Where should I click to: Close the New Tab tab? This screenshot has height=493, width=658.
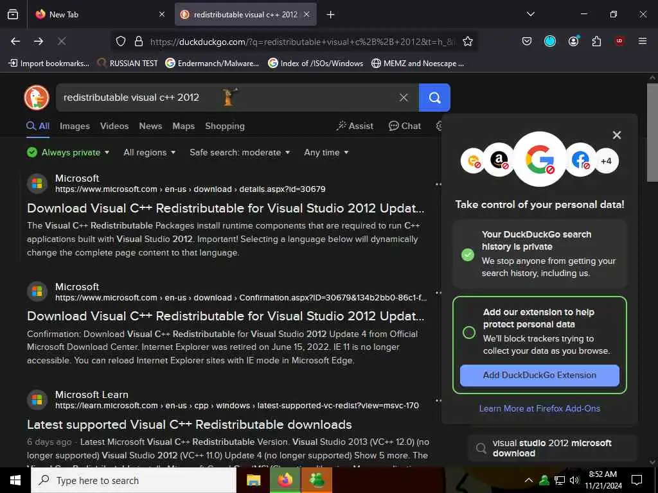point(162,14)
